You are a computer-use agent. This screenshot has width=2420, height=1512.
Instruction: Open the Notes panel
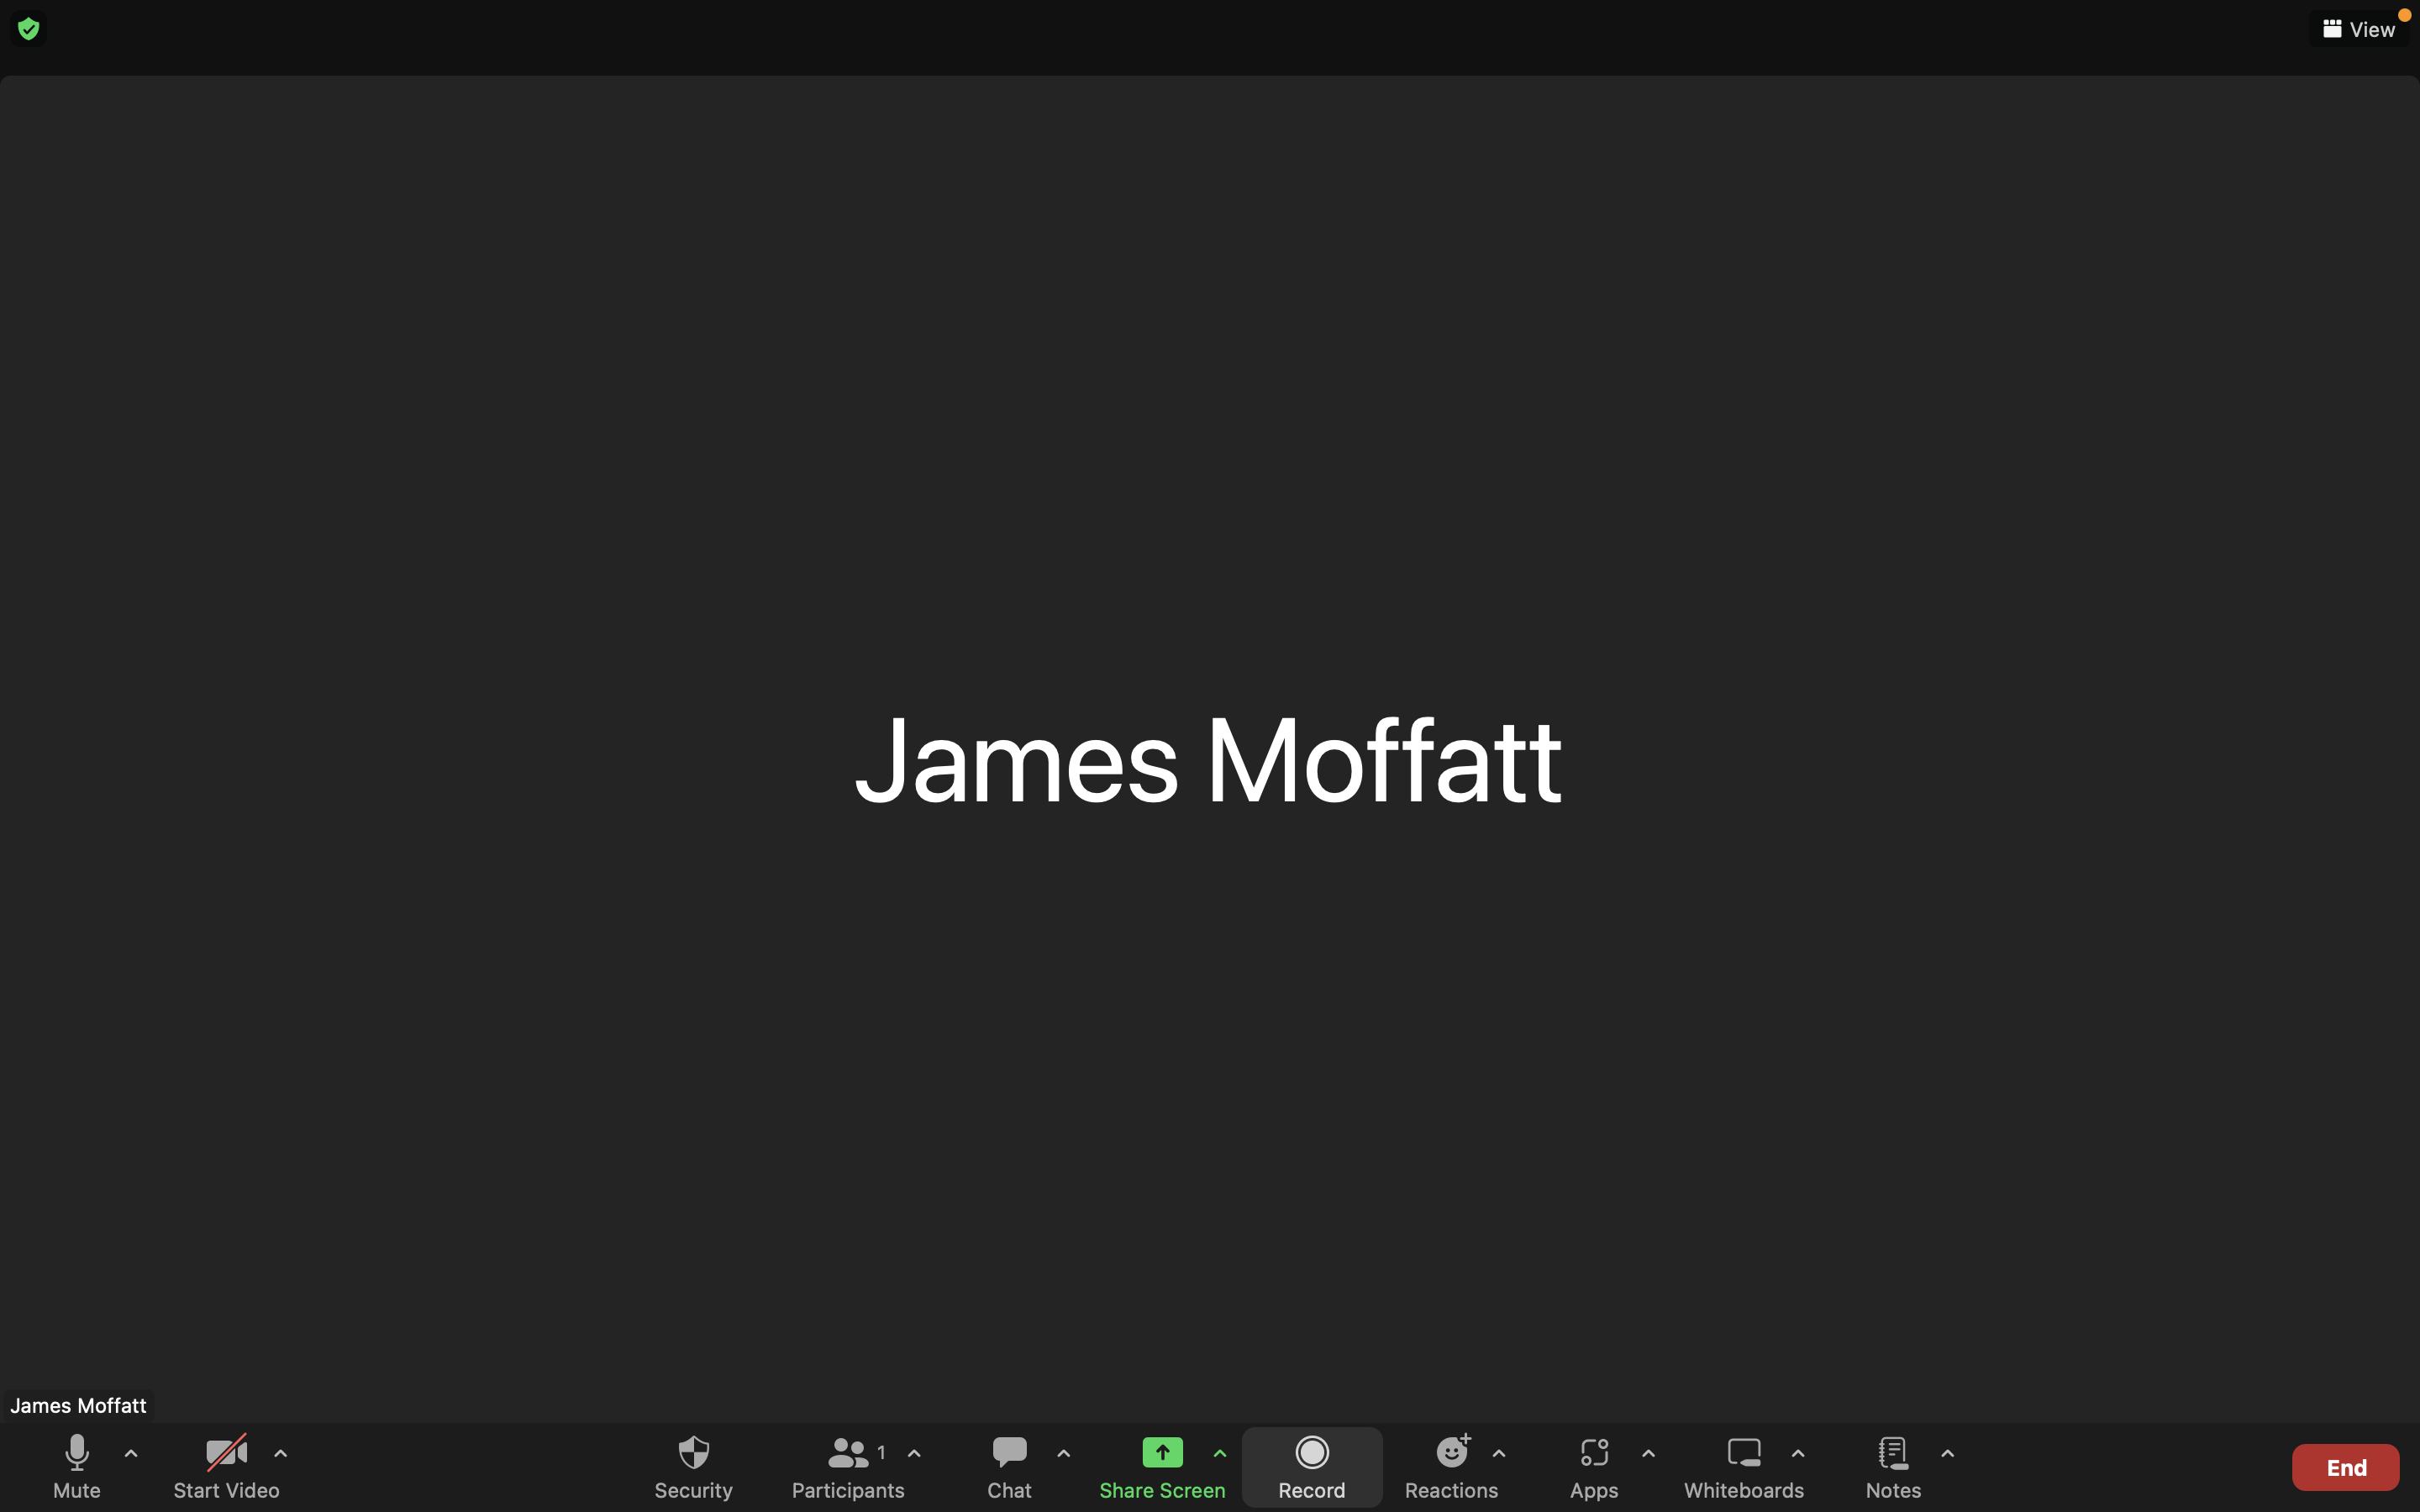click(1892, 1465)
